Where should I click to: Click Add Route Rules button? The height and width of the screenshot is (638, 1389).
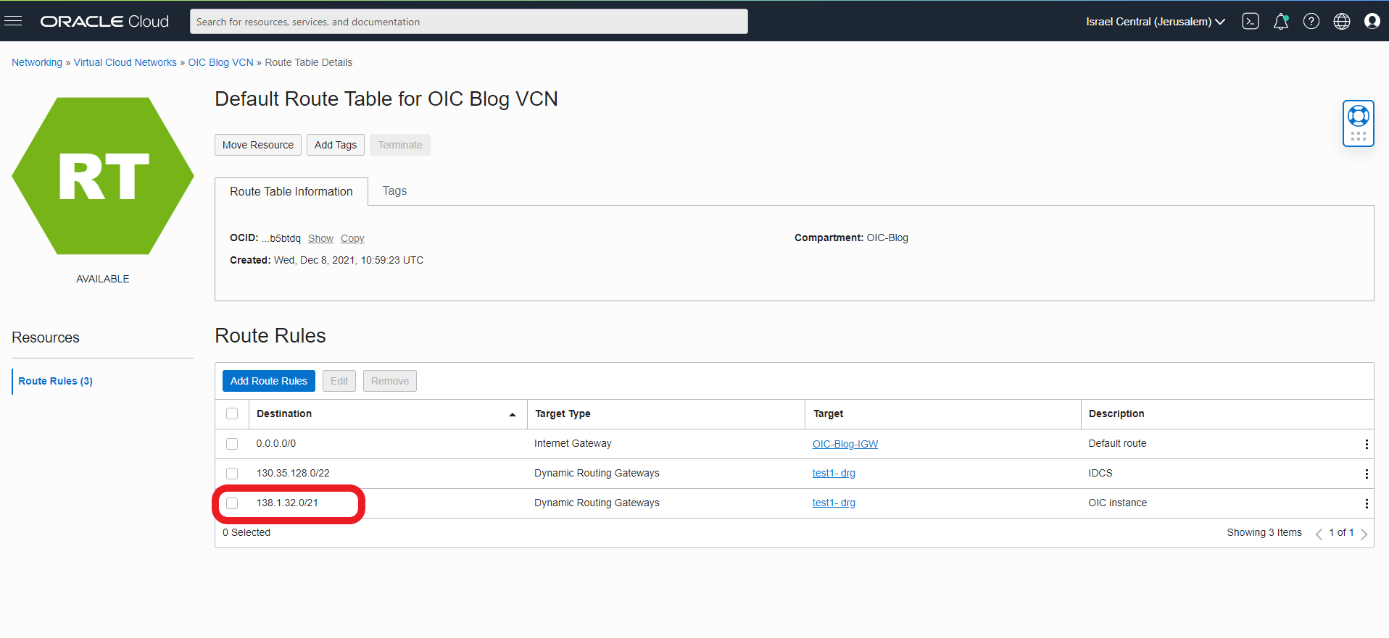(x=269, y=381)
